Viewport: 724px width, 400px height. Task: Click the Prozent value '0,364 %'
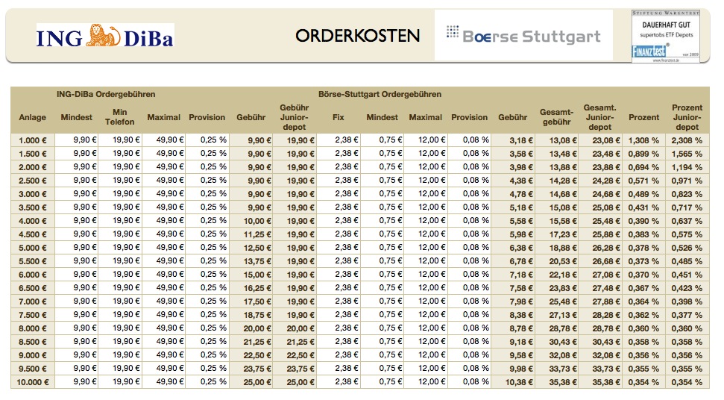pyautogui.click(x=643, y=301)
